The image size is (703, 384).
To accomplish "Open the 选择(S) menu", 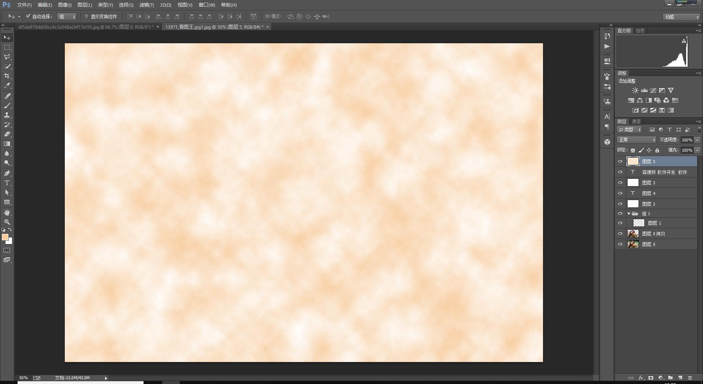I will point(126,5).
